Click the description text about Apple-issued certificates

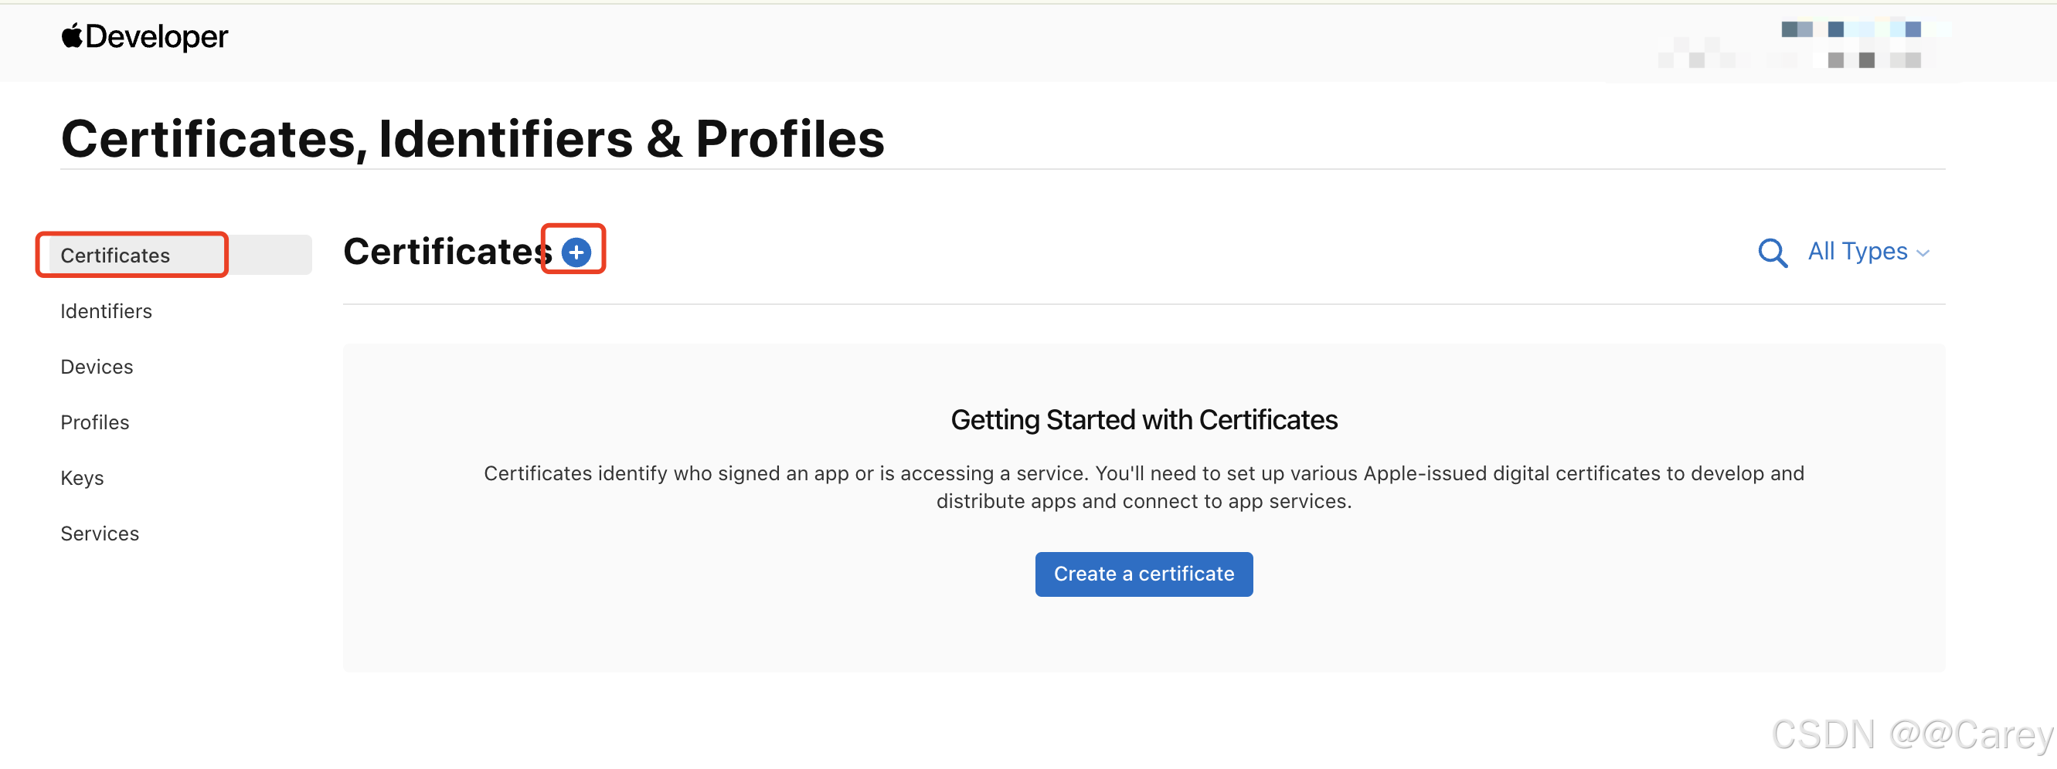tap(1144, 487)
